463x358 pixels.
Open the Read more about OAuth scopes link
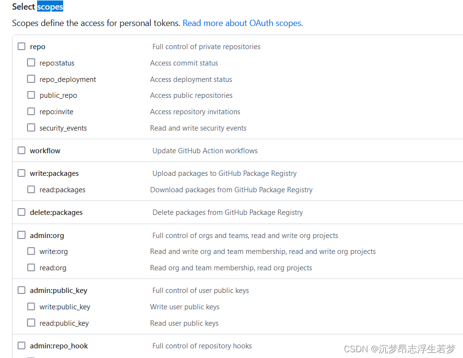(x=243, y=23)
